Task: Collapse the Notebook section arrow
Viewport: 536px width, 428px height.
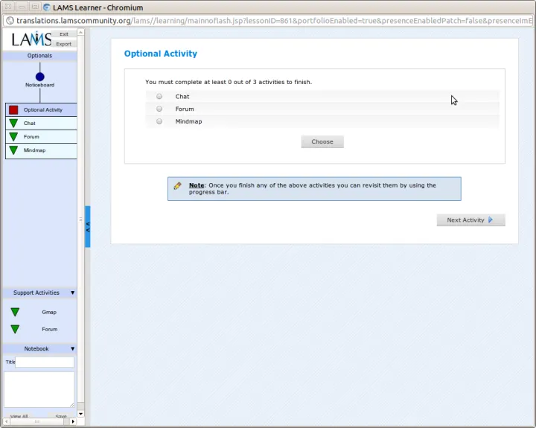Action: click(x=72, y=349)
